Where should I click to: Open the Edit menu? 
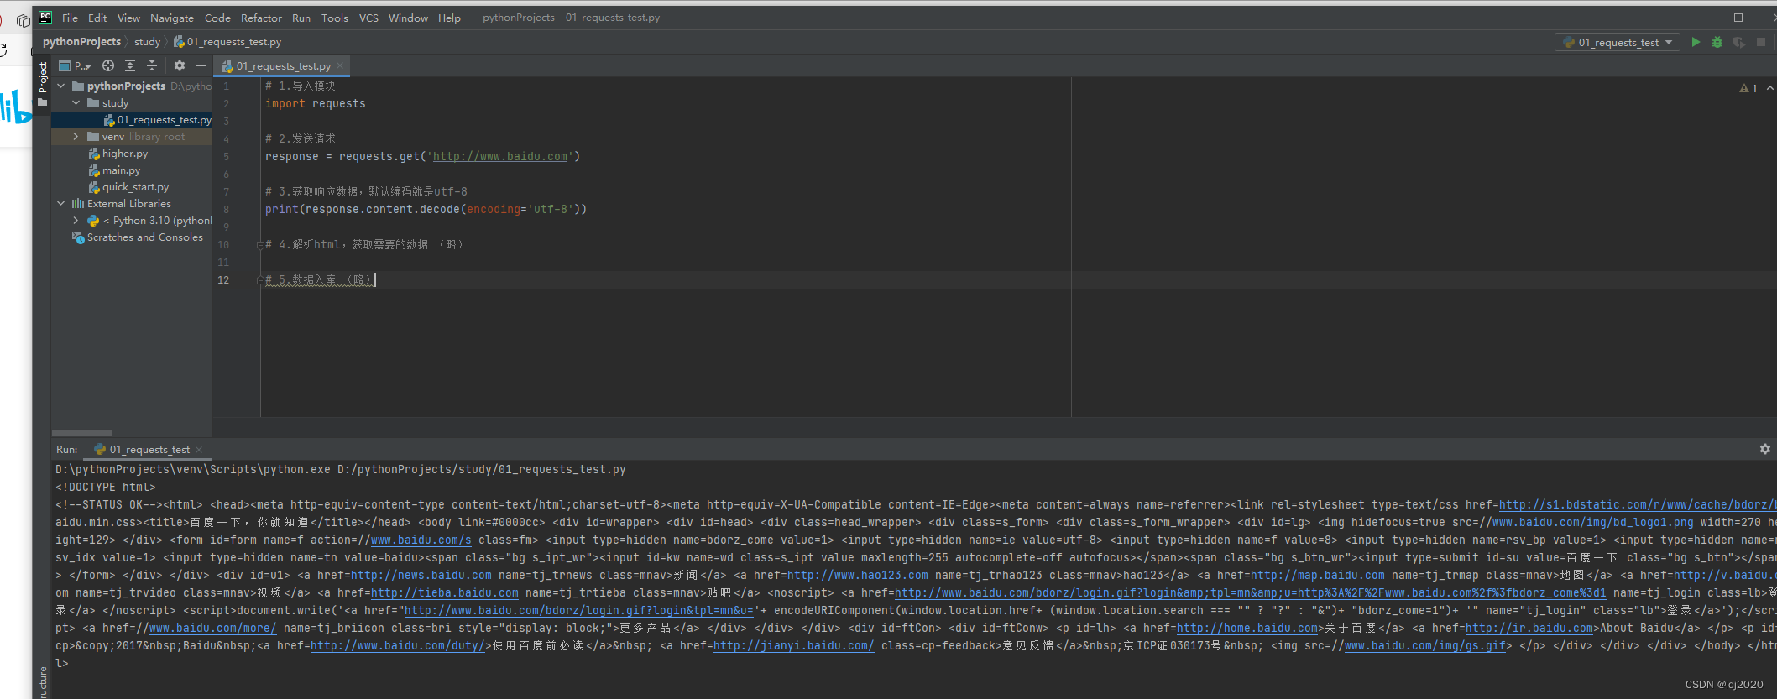[x=97, y=18]
